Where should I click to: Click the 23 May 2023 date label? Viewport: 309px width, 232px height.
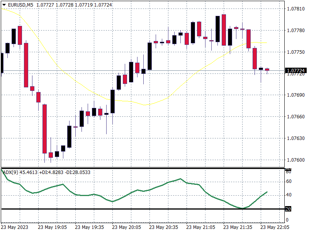15,227
